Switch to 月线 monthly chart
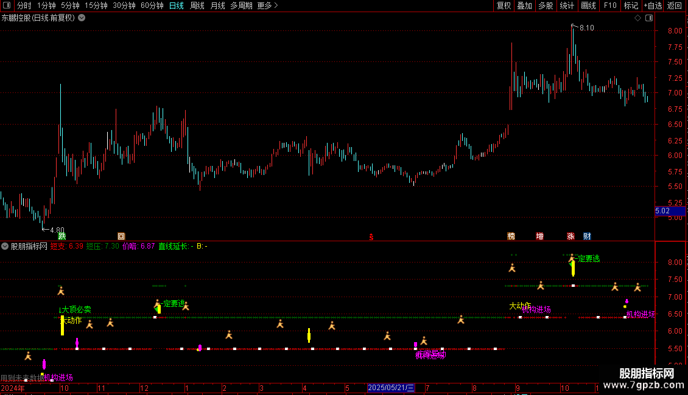 (217, 5)
